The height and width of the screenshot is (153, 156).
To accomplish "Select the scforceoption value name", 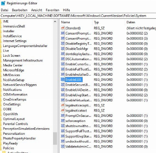I will (76, 121).
